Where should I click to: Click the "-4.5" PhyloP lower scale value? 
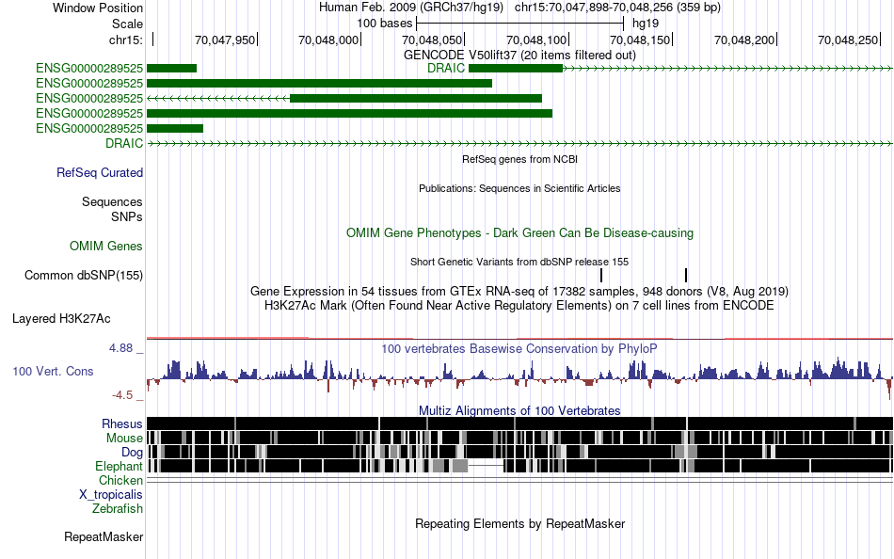tap(122, 394)
